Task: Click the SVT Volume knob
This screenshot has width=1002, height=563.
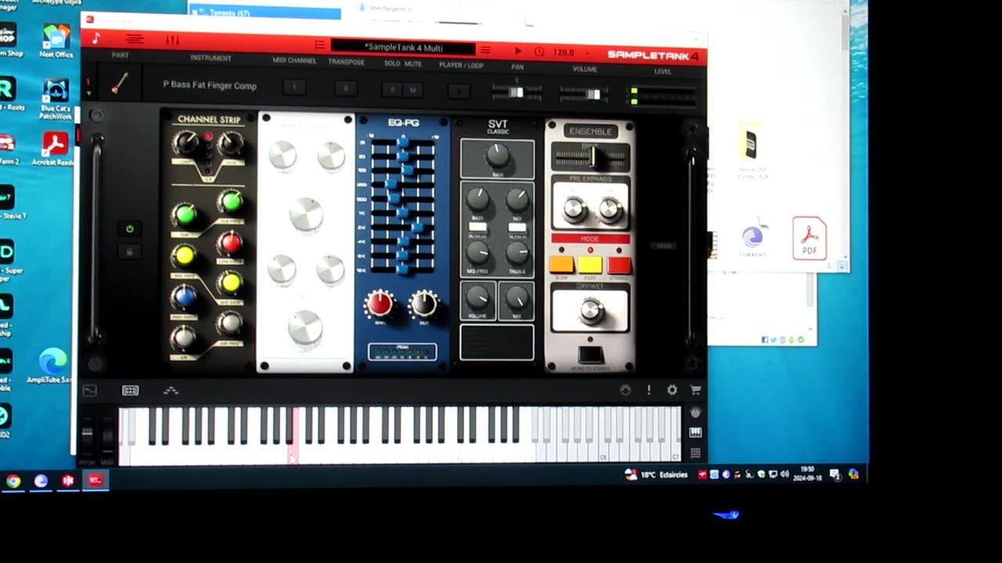Action: 477,297
